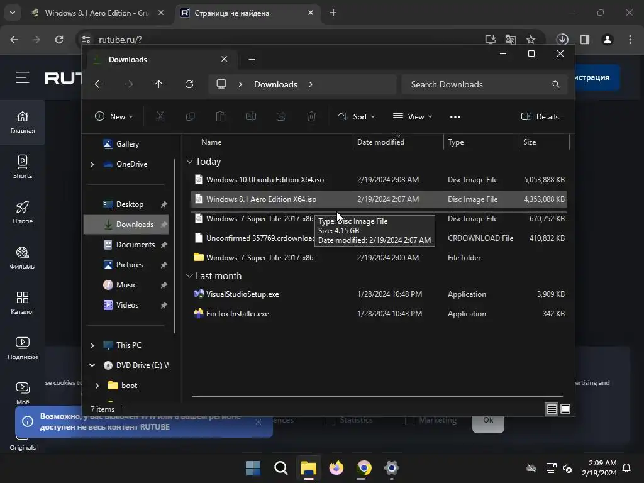Open a new Chrome tab
The height and width of the screenshot is (483, 644).
tap(333, 13)
